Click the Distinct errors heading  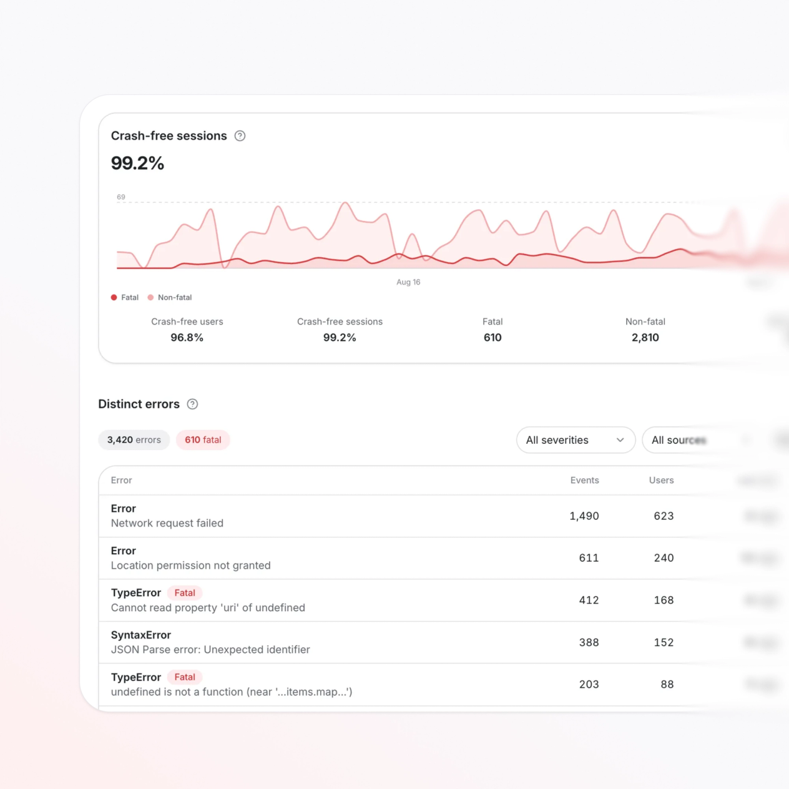pos(139,404)
